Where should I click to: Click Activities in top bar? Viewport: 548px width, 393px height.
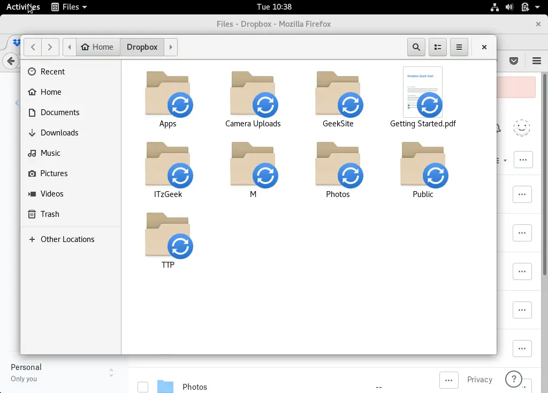(23, 6)
